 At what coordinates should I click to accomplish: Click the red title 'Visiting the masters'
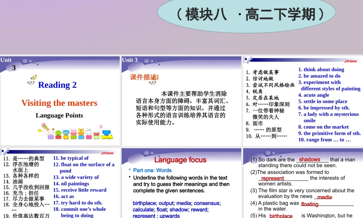tap(59, 103)
